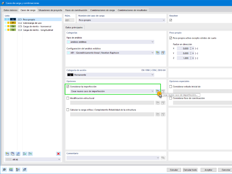Uncheck Considerar la imperfección
232x174 pixels.
[x=68, y=87]
